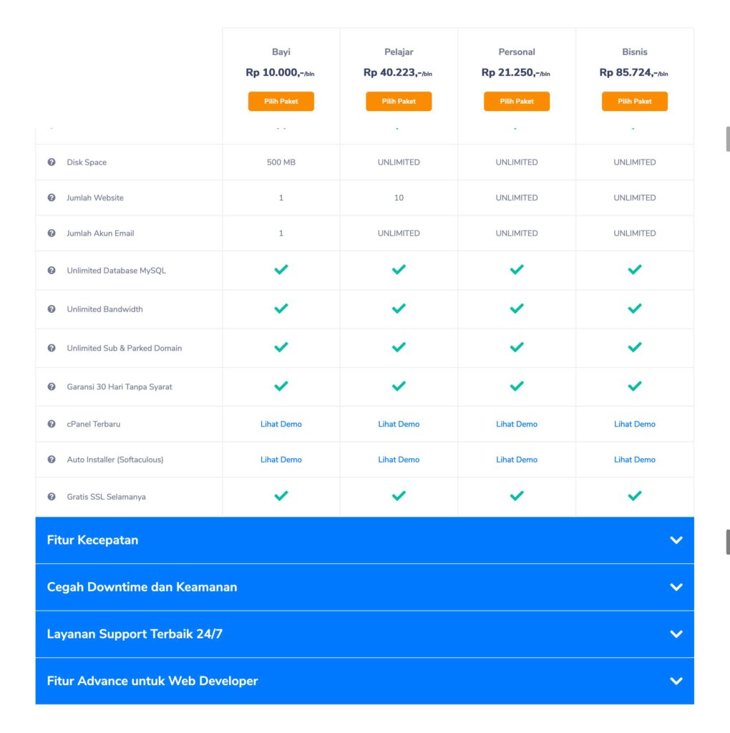Click the Layanan Support Terbaik 24/7 title
730x733 pixels.
pos(135,634)
